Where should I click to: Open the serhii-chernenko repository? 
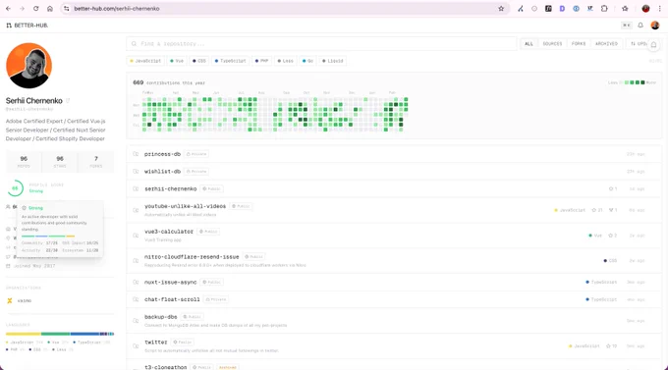(170, 188)
